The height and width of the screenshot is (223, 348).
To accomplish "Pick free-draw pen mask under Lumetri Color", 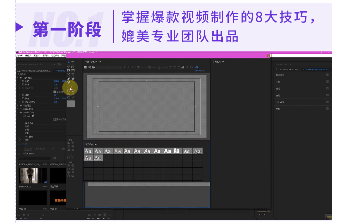I will (33, 116).
